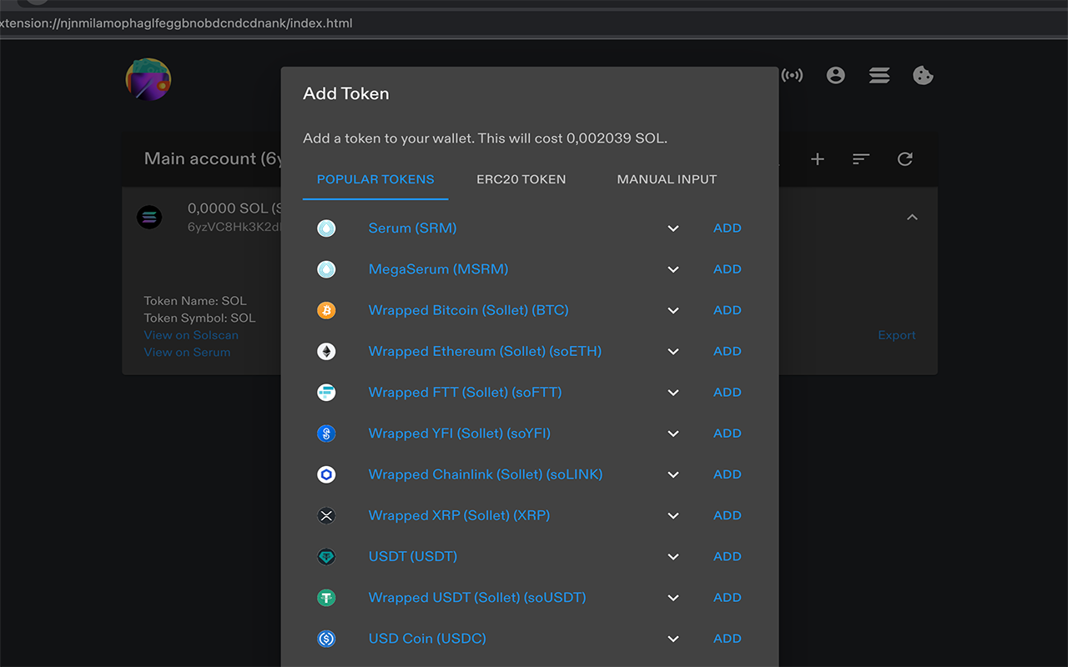Add Wrapped FTT (soFTT) token
1068x667 pixels.
tap(728, 392)
